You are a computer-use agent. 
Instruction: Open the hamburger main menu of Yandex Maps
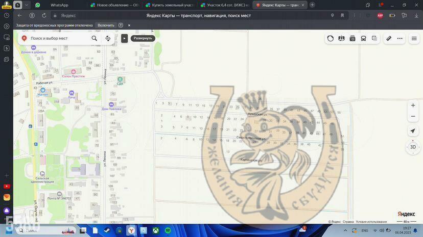414,38
